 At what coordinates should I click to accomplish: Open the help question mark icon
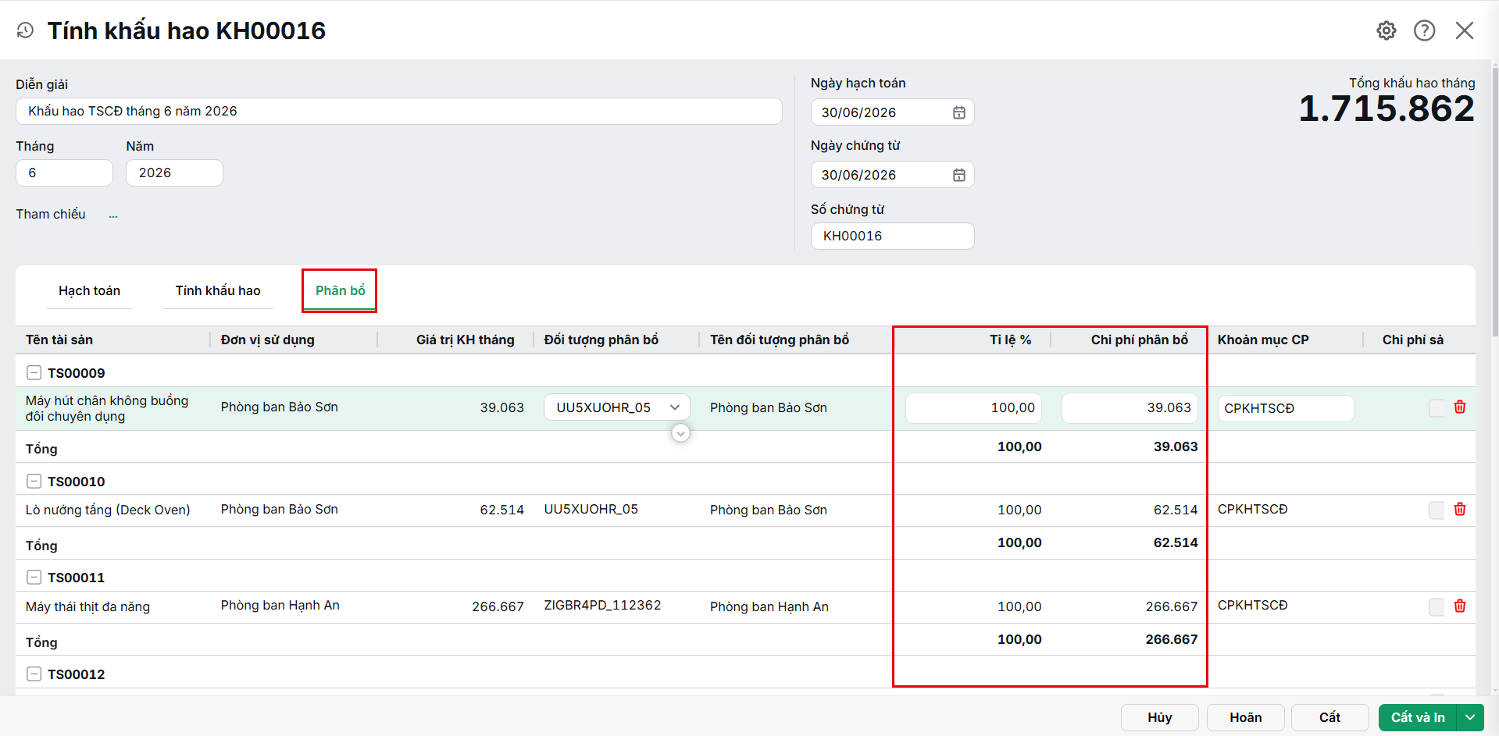click(1424, 30)
